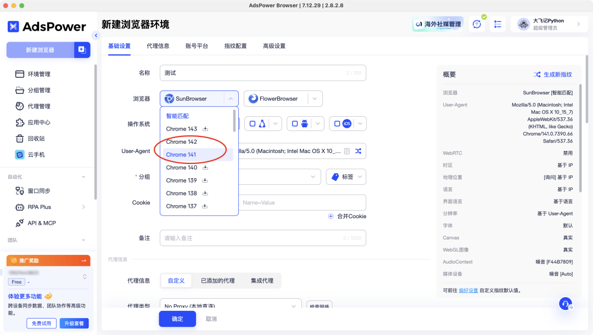This screenshot has width=593, height=335.
Task: Open the 偏好设置 link
Action: (x=468, y=291)
